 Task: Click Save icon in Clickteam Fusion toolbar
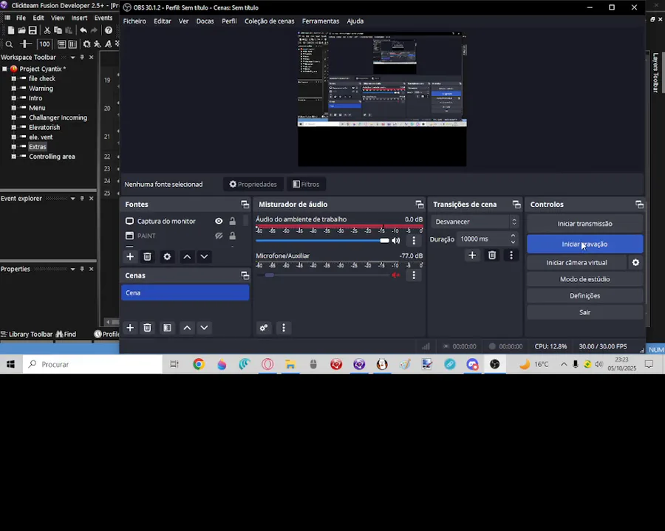(33, 30)
